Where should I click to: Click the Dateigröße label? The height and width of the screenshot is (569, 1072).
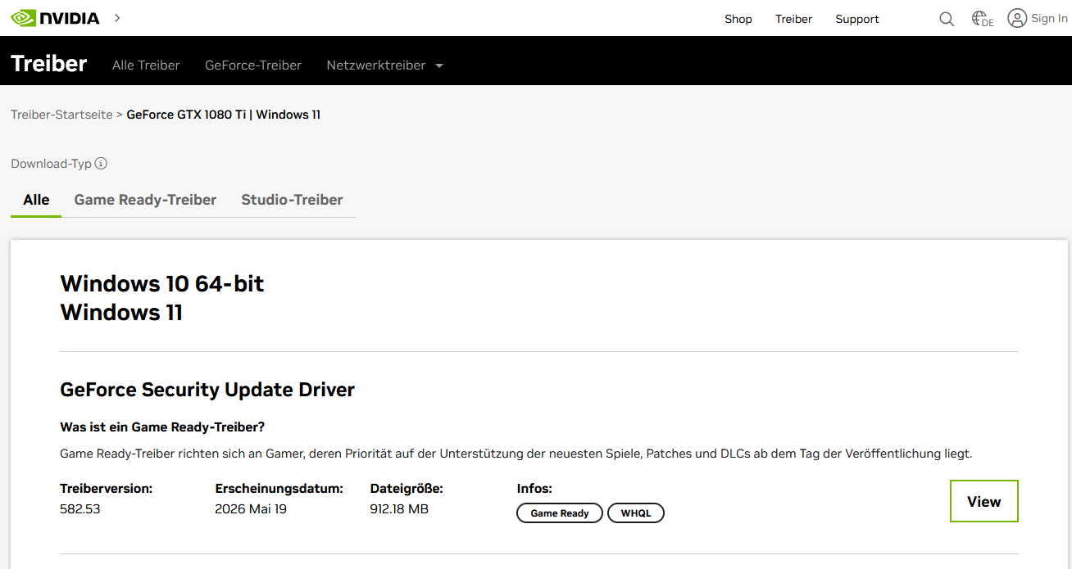(x=407, y=489)
